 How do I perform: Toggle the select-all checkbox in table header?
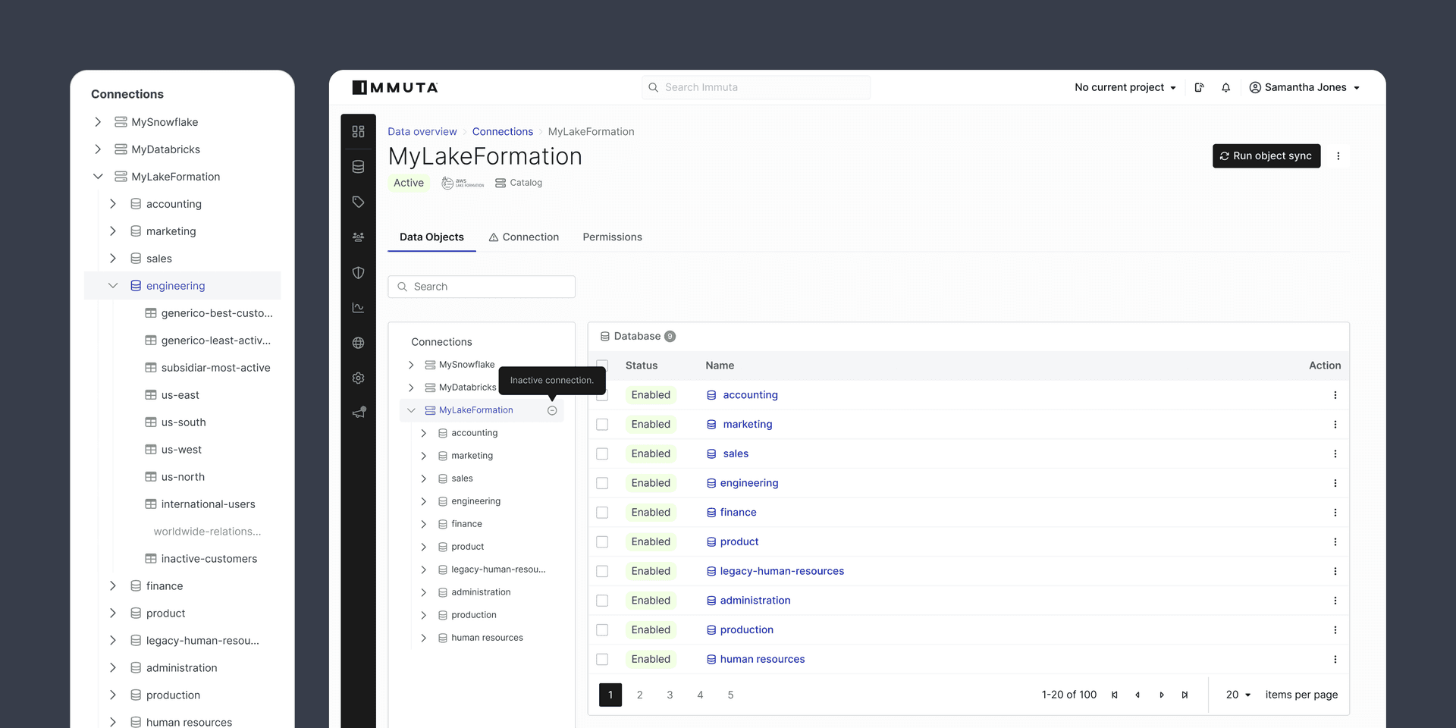tap(602, 366)
